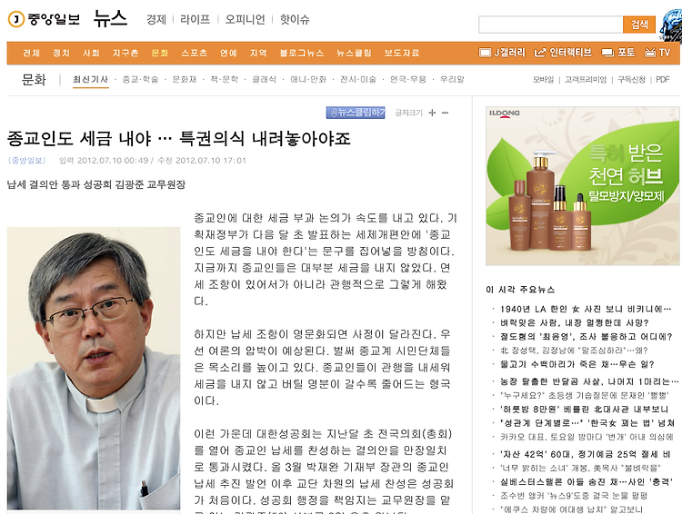Open the 애니·만화 subcategory

(308, 80)
